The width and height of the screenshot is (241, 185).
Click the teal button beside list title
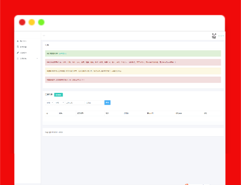click(58, 95)
